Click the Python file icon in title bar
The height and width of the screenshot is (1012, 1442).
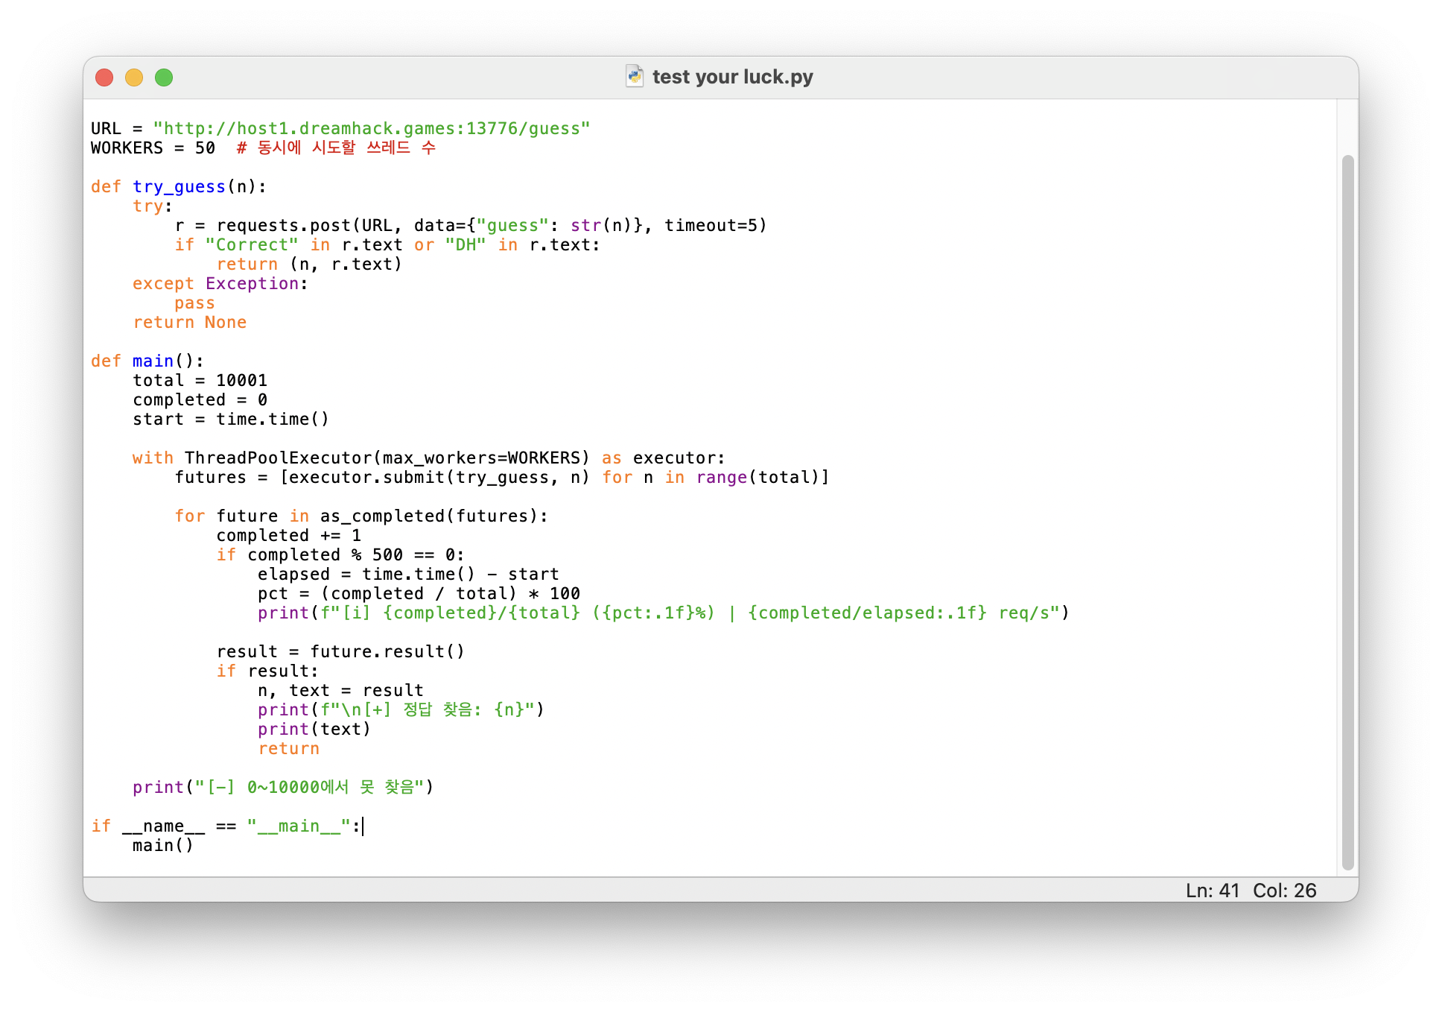coord(634,76)
